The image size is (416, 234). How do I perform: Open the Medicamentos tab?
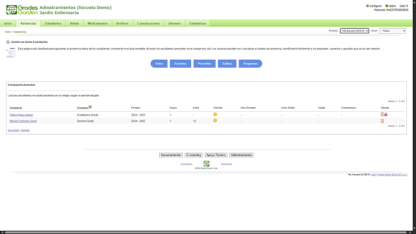[x=97, y=23]
